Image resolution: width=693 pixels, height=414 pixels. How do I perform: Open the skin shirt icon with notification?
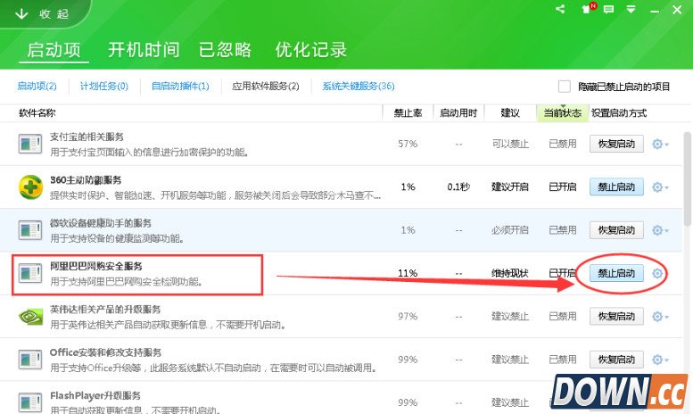coord(589,8)
